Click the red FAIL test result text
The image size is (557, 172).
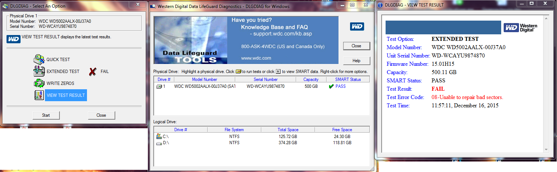tap(438, 89)
